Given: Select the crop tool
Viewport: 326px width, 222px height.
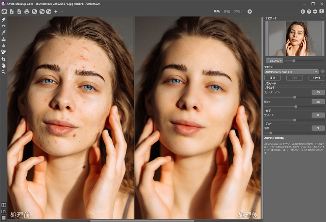Looking at the screenshot, I should pos(3,59).
